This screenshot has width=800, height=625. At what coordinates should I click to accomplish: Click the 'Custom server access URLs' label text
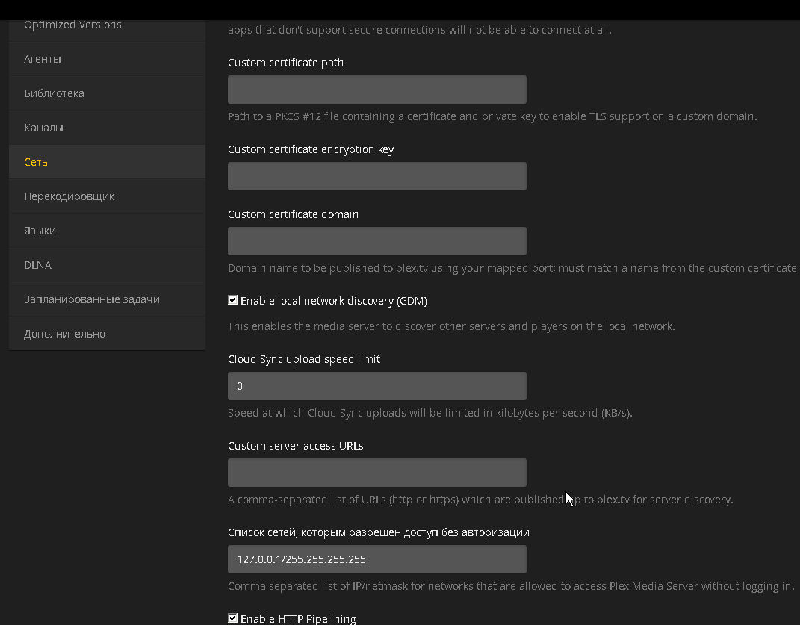[x=296, y=446]
